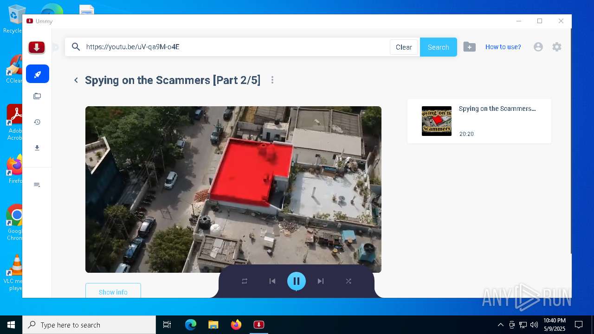Click the Show info button
The height and width of the screenshot is (334, 594).
113,290
